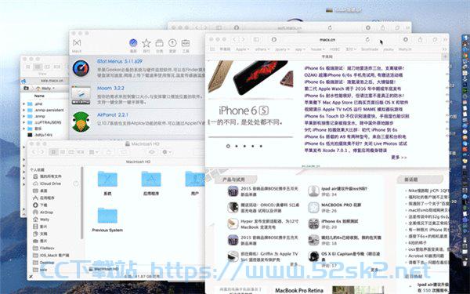The height and width of the screenshot is (294, 470).
Task: Open the 工具 toolbox icon in MacX
Action: coord(186,43)
